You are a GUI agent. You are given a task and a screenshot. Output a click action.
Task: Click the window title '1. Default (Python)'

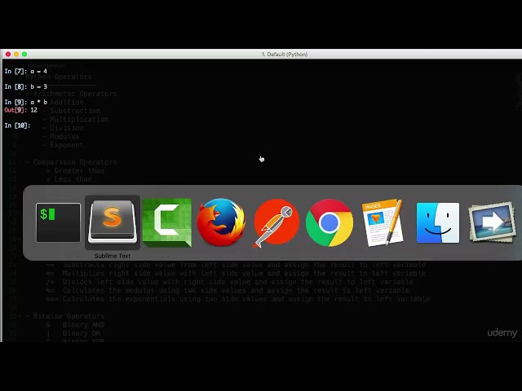(285, 55)
